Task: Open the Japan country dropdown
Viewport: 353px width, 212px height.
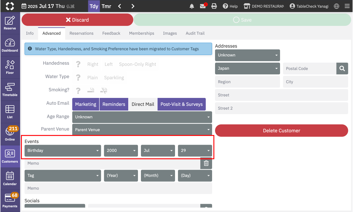Action: coord(247,68)
